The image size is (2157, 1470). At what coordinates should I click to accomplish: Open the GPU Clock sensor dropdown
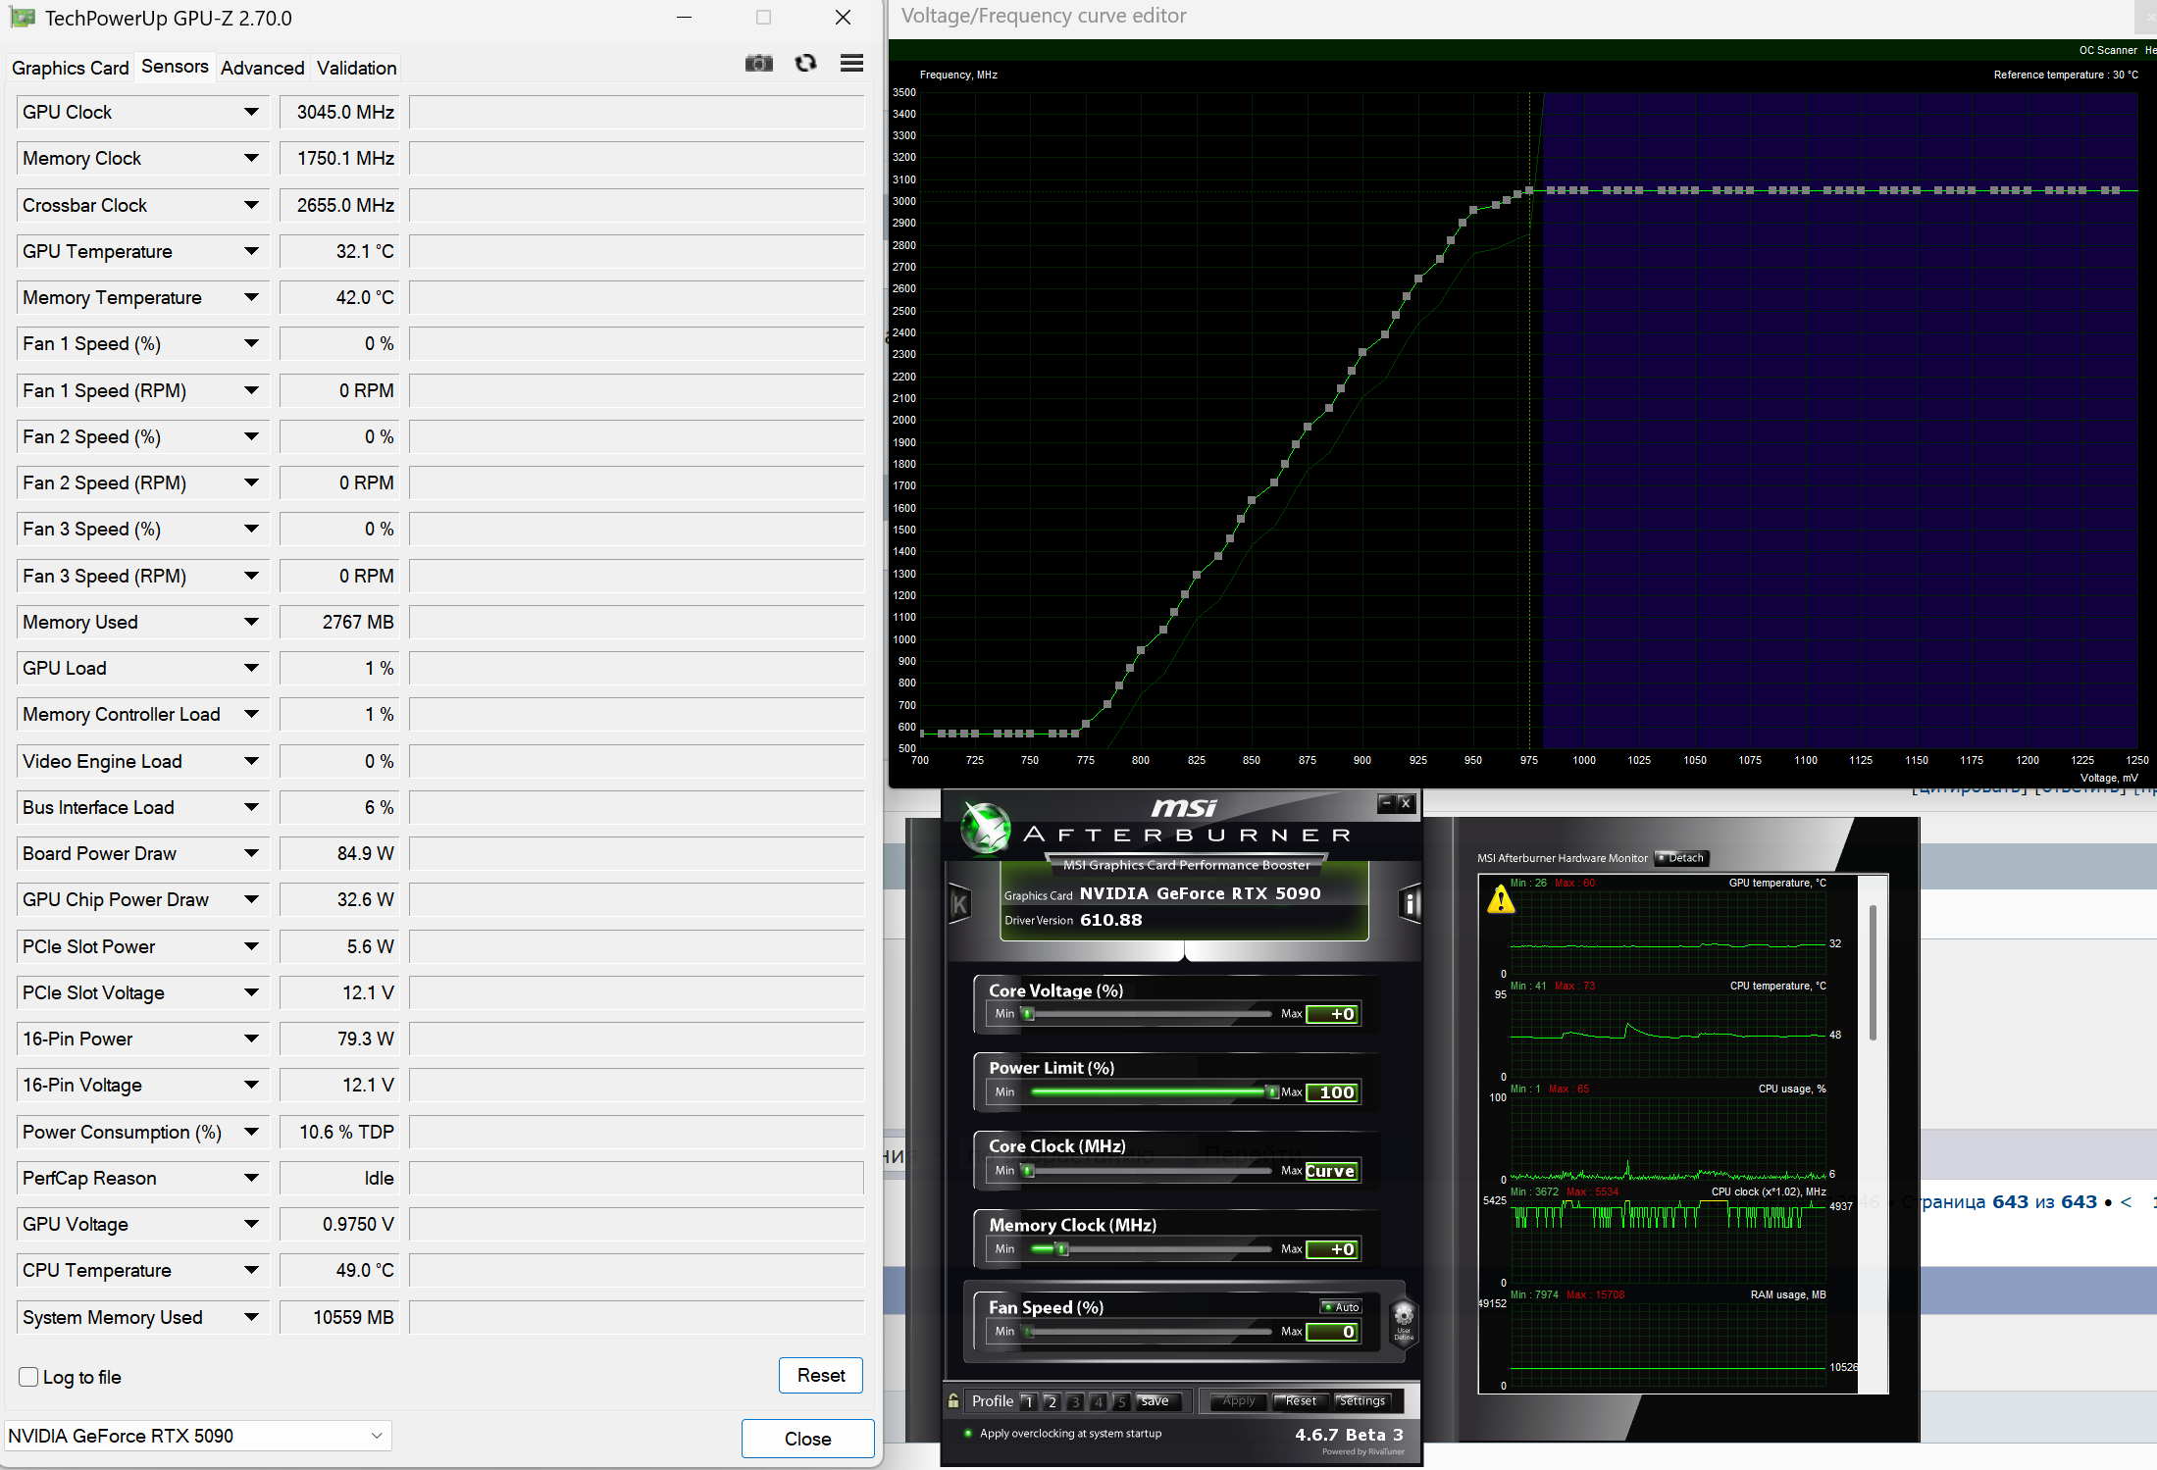pos(252,112)
